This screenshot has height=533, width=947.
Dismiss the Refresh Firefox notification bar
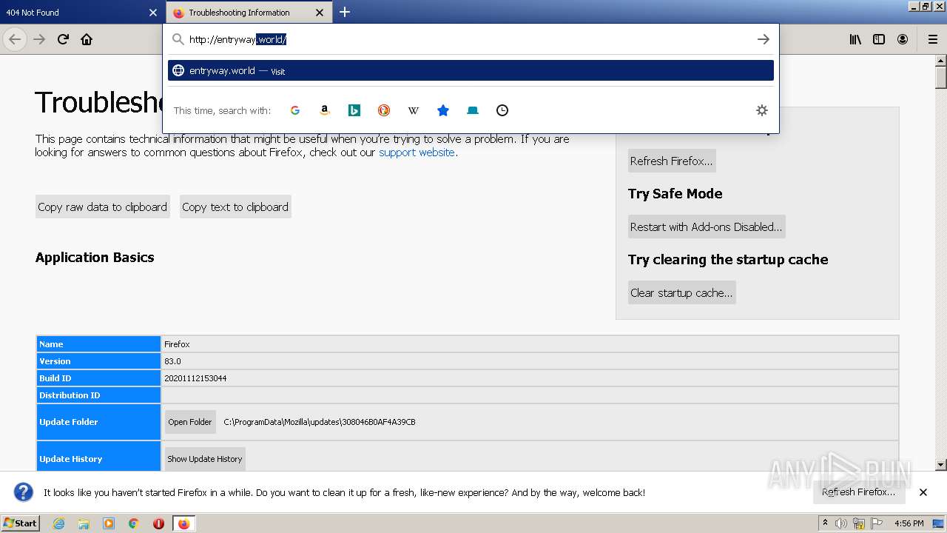tap(923, 492)
